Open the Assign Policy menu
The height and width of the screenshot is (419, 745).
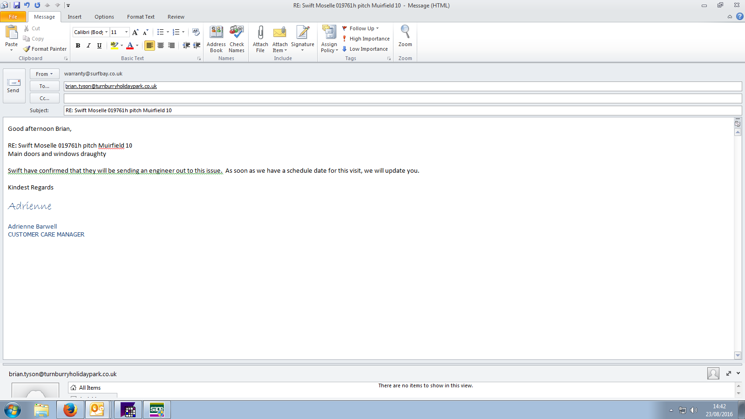coord(329,39)
